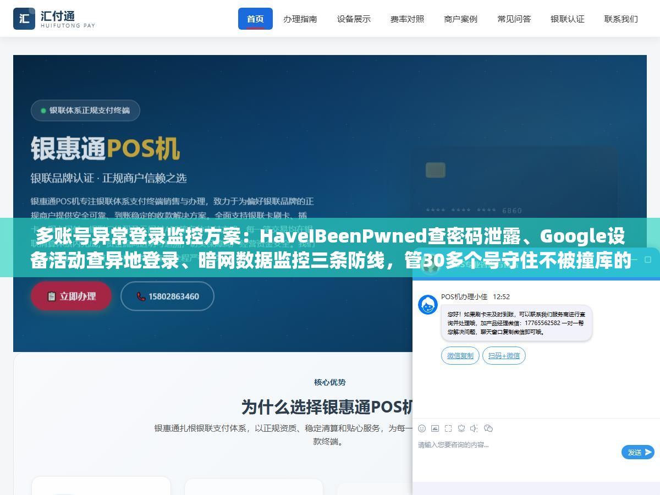Open the 常见问答 menu item
This screenshot has width=660, height=495.
[x=514, y=19]
